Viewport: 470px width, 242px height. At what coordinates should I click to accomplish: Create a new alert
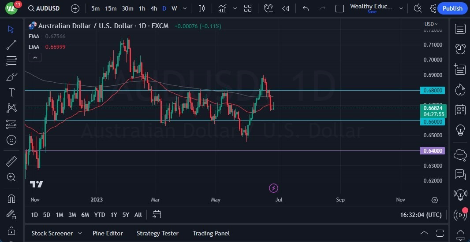[x=268, y=9]
